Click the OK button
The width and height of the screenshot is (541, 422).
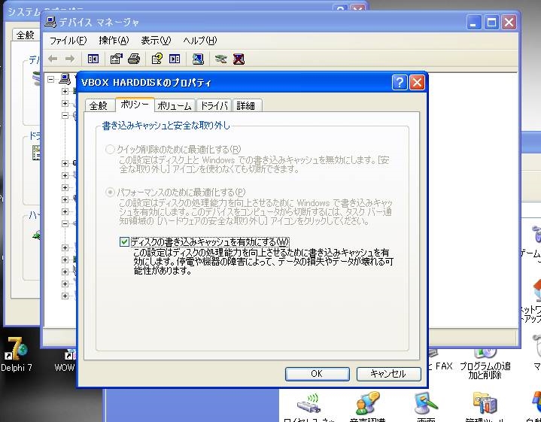click(x=317, y=374)
